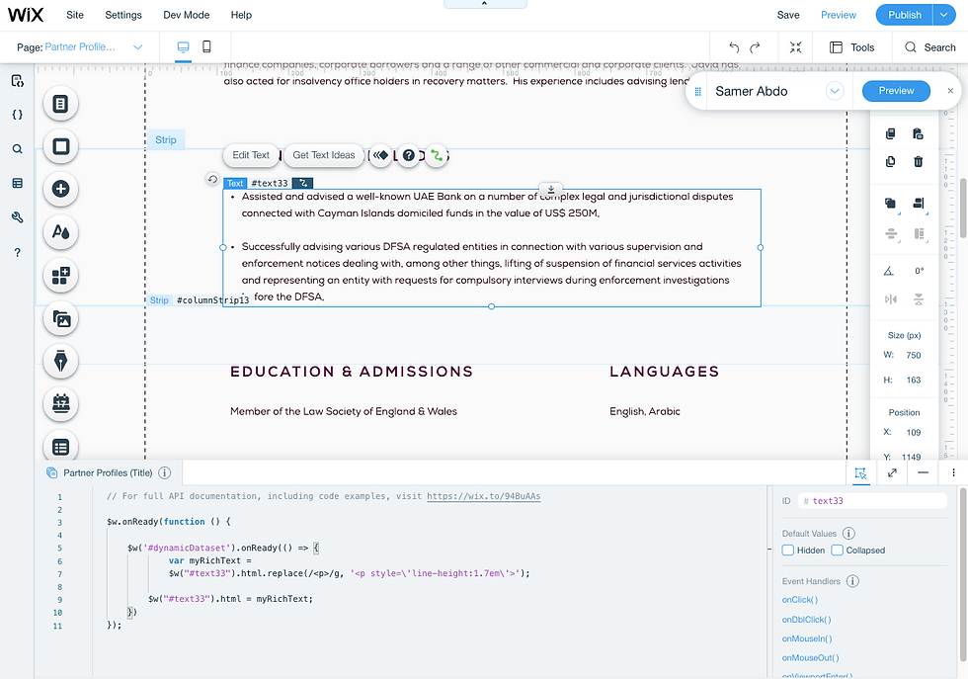Open the Settings menu
Screen dimensions: 968x679
pos(122,15)
